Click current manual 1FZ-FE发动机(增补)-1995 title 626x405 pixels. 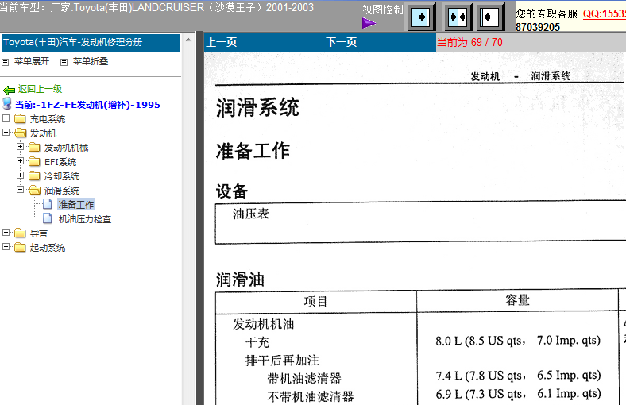(87, 105)
